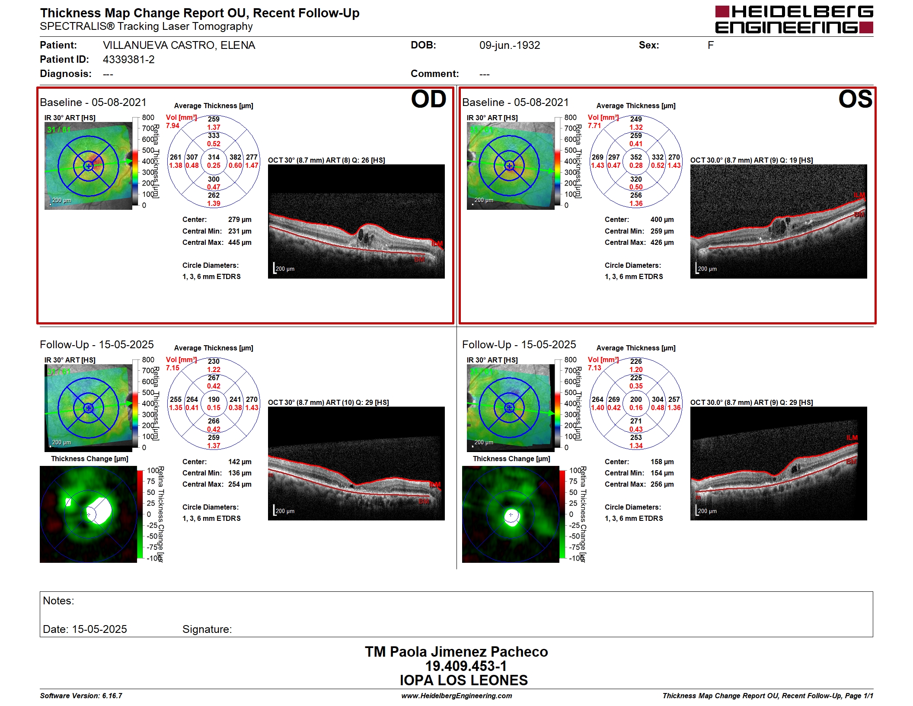Open the OD baseline IR fundus thickness map
913x706 pixels.
point(88,166)
